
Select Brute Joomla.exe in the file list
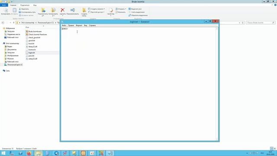34,31
